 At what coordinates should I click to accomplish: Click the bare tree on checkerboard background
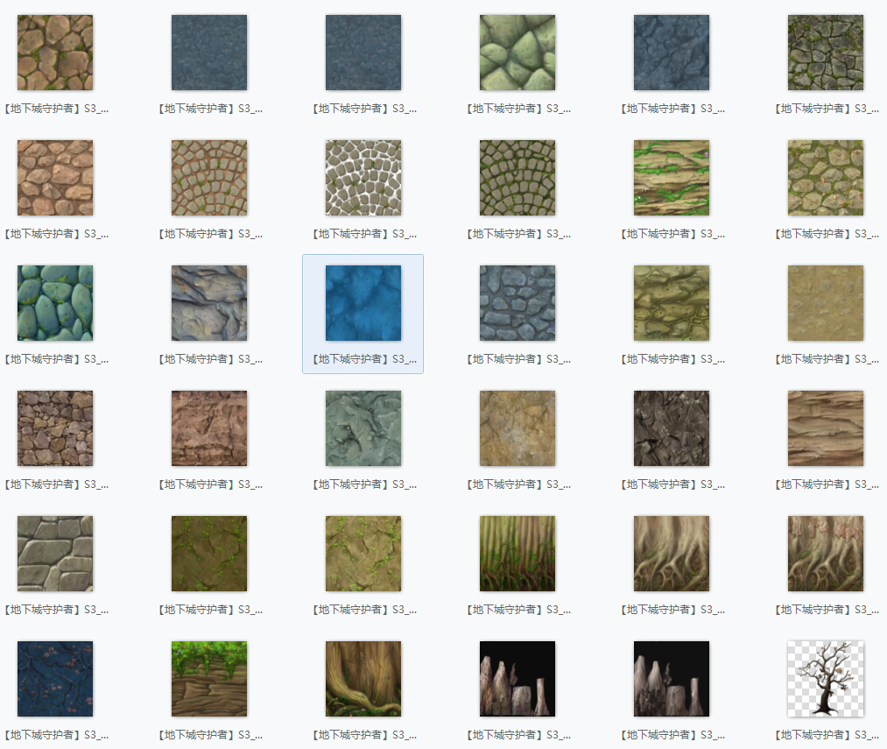pyautogui.click(x=826, y=679)
